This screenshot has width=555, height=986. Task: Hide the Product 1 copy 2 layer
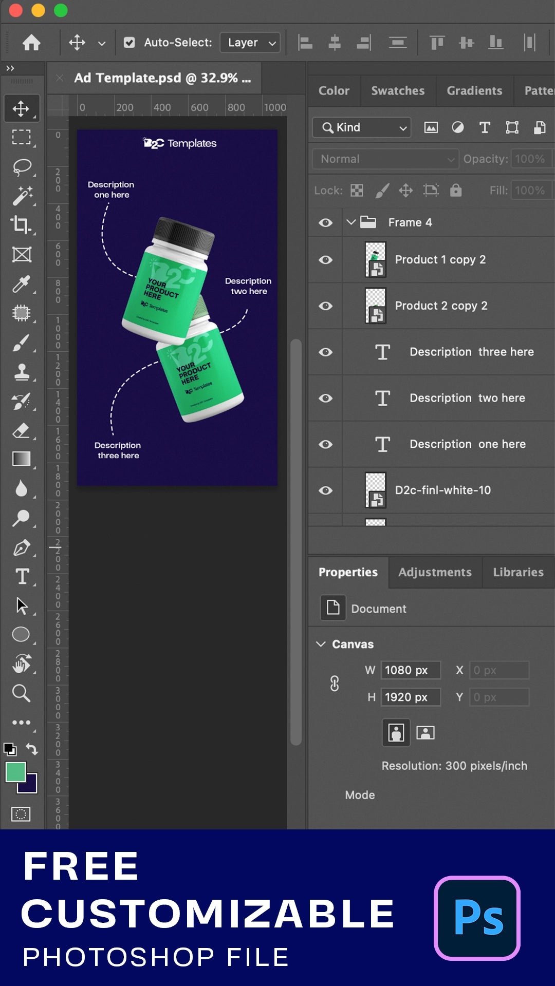325,260
